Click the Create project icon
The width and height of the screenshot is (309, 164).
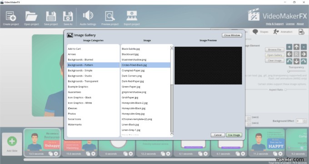click(x=11, y=16)
